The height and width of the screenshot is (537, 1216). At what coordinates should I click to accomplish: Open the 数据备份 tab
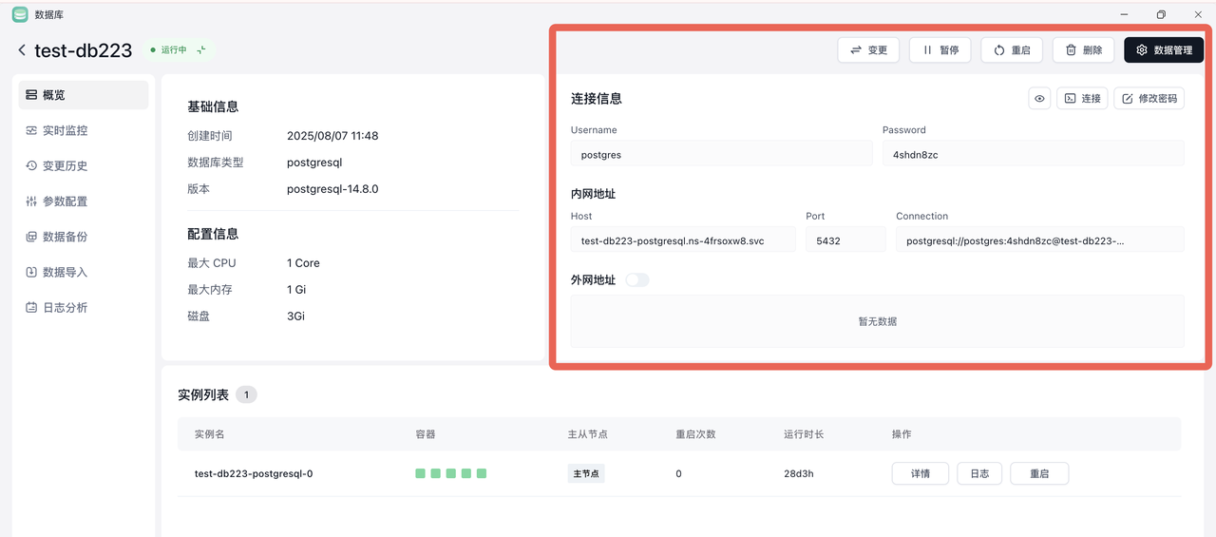click(x=83, y=237)
